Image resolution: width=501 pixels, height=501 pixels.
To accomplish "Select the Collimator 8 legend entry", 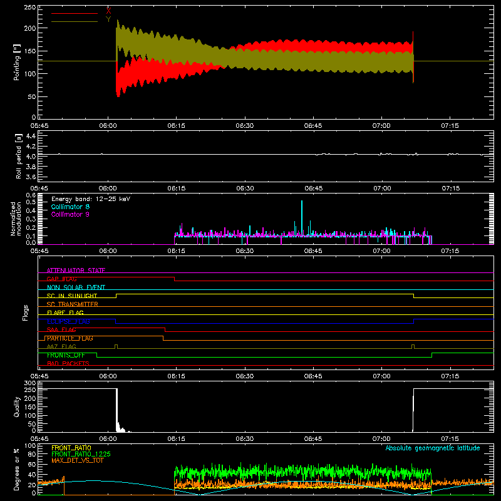I will [x=70, y=207].
